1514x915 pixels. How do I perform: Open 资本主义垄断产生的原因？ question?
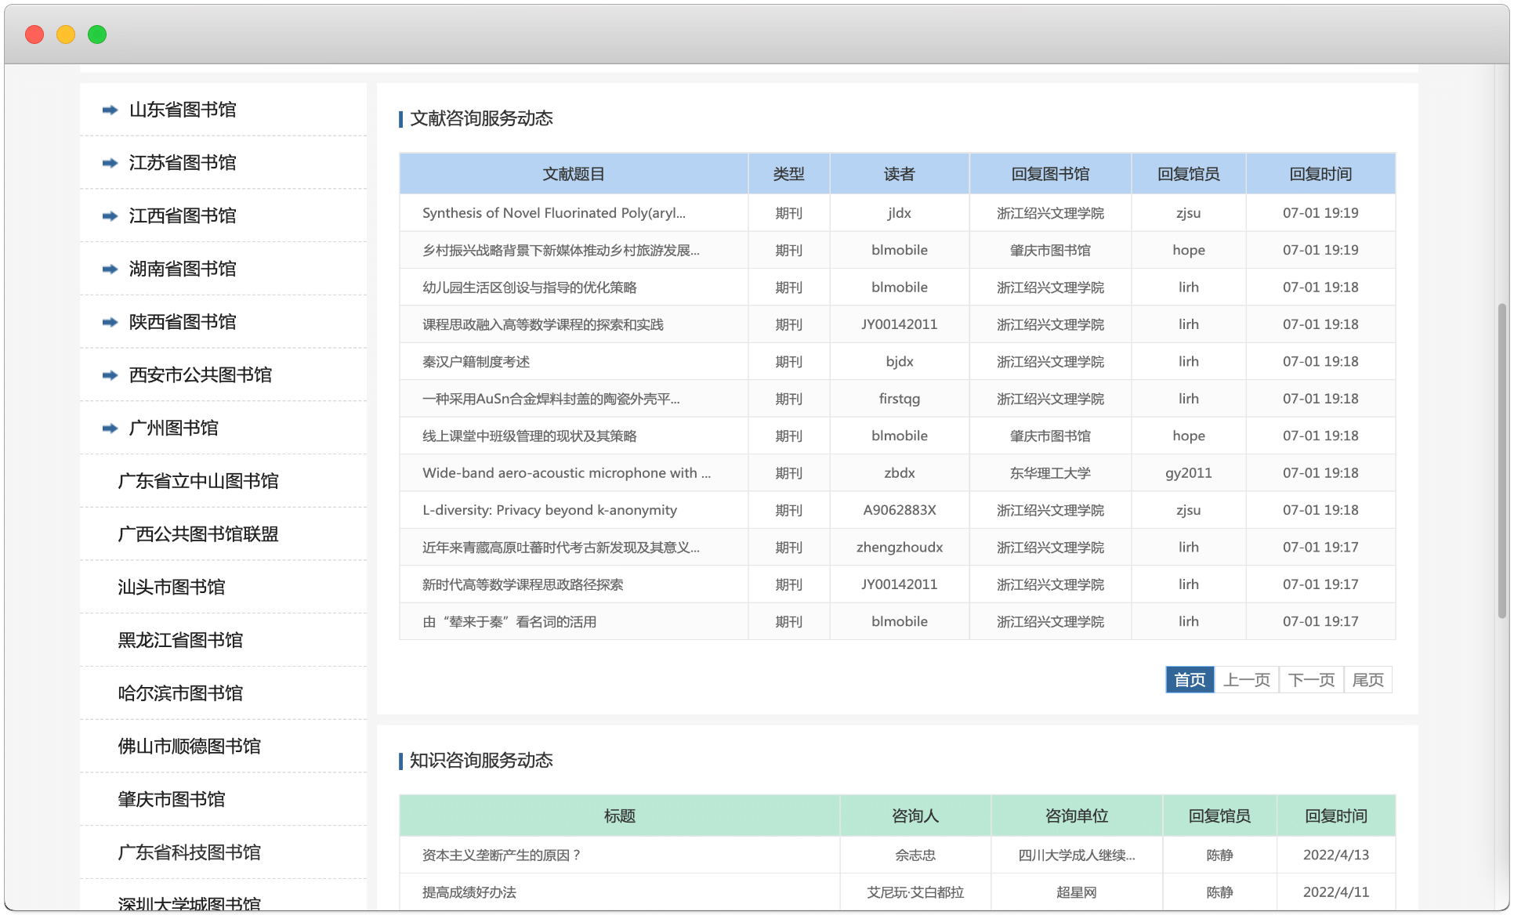tap(502, 855)
